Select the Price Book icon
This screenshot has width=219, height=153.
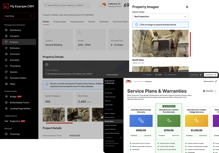[x=6, y=66]
